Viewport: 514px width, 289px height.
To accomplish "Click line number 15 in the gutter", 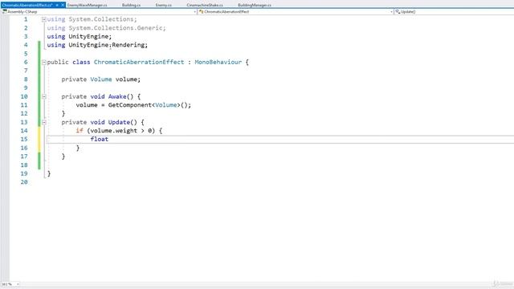I will tap(24, 139).
